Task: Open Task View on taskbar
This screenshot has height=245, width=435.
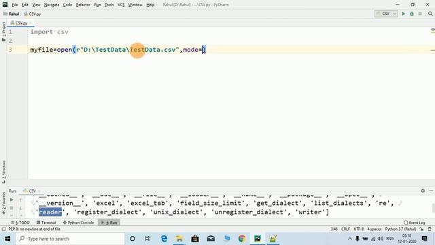Action: click(x=147, y=239)
